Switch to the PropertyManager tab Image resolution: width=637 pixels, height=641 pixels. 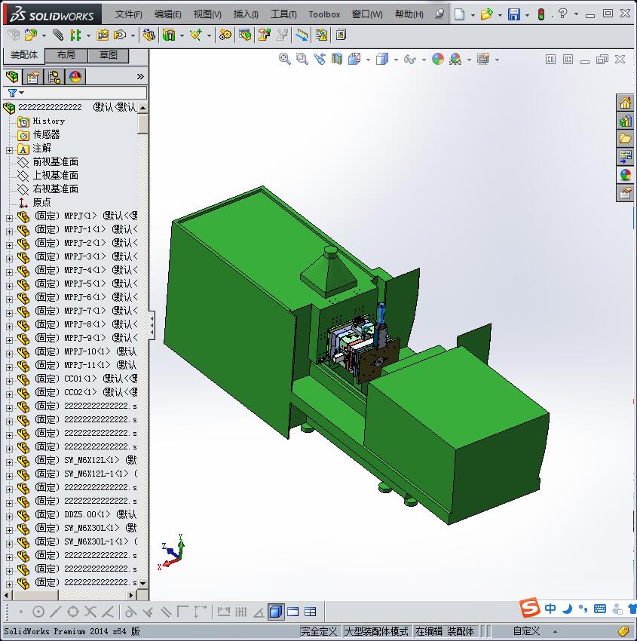point(32,77)
